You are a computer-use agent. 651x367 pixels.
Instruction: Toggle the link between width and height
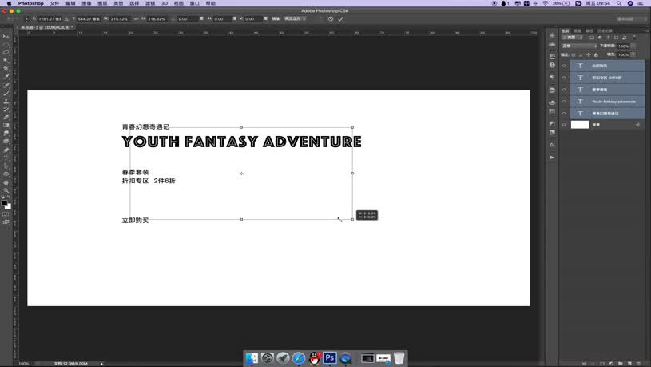pyautogui.click(x=136, y=18)
